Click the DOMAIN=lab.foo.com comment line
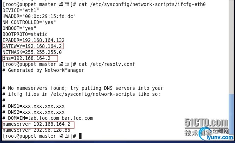Image resolution: width=235 pixels, height=143 pixels. [48, 118]
